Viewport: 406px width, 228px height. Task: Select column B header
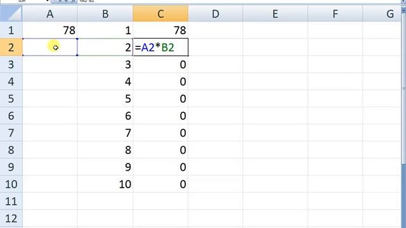[105, 13]
